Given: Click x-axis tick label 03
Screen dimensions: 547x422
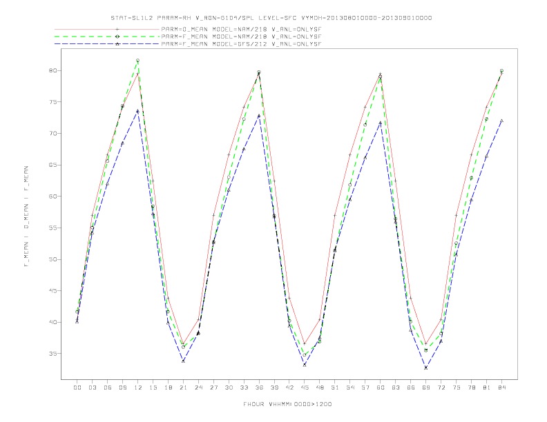Looking at the screenshot, I should click(x=92, y=388).
